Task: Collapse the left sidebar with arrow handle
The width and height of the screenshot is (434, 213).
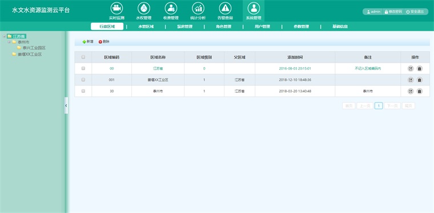Action: tap(66, 105)
